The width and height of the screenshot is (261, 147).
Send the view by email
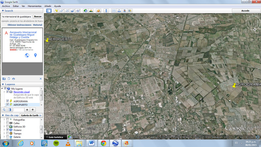point(114,11)
